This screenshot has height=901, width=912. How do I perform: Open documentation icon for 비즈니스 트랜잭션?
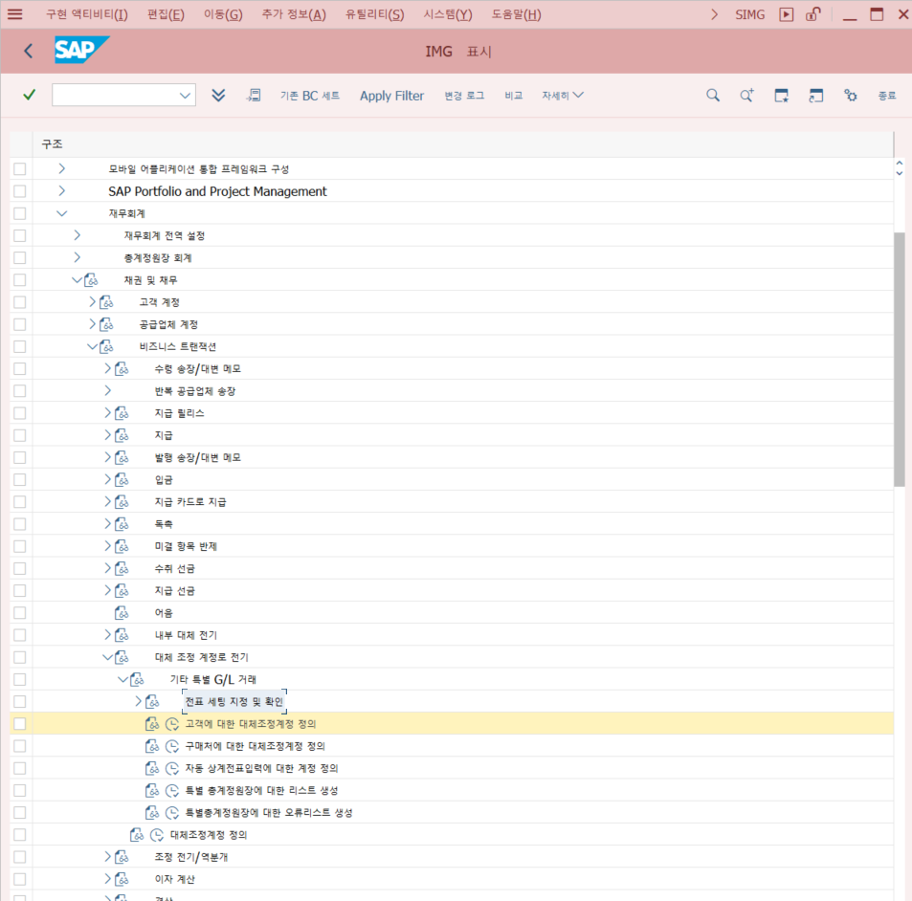click(x=106, y=346)
